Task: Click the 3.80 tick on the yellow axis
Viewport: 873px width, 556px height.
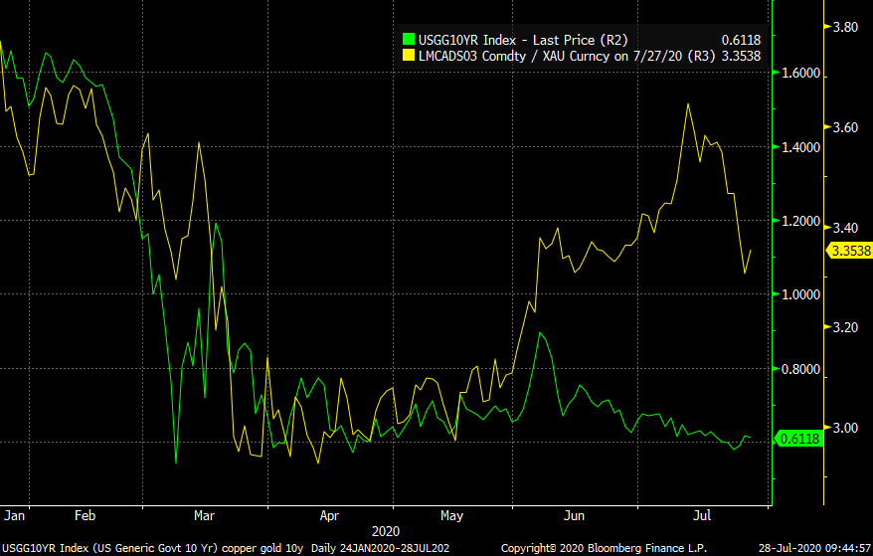Action: [845, 28]
